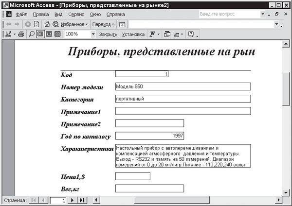Image resolution: width=292 pixels, height=206 pixels.
Task: Open the Файл menu
Action: pos(21,14)
